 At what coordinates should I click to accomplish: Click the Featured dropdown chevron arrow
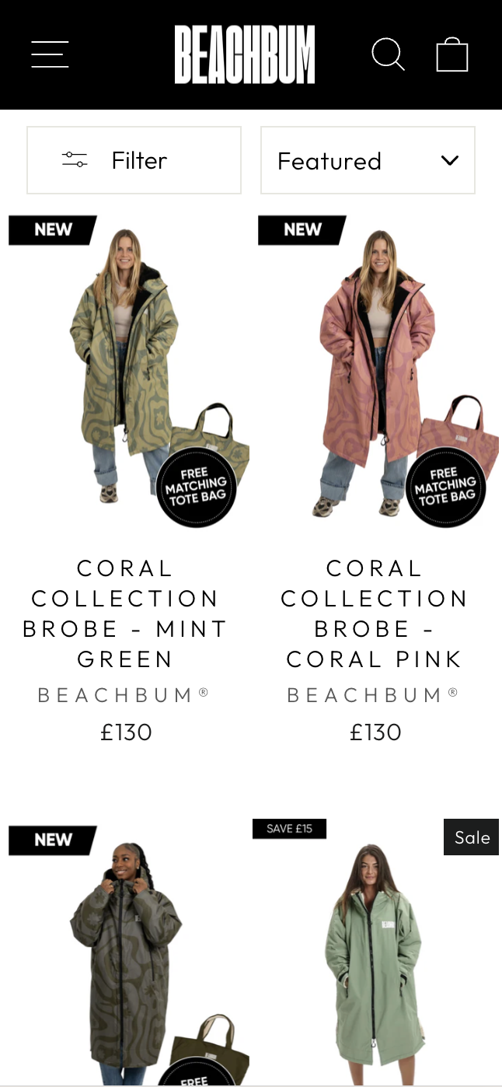[x=450, y=161]
